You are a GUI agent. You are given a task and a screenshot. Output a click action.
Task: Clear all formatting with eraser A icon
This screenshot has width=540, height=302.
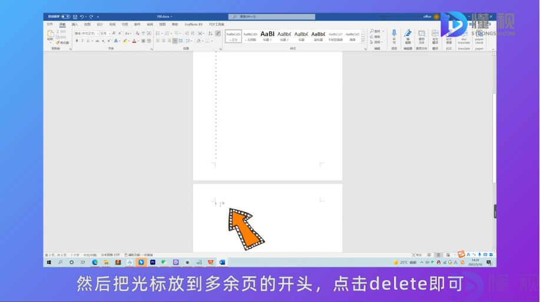137,33
